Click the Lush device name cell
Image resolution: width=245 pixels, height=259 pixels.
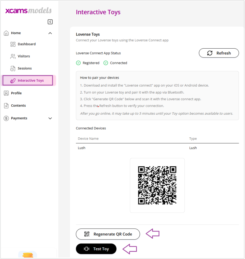click(81, 148)
